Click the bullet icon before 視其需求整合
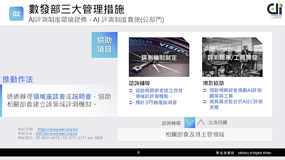Screen dimensions: 285x160 coord(205,102)
